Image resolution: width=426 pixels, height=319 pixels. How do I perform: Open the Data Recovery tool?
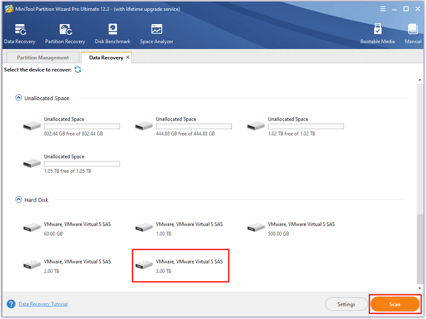click(x=20, y=34)
